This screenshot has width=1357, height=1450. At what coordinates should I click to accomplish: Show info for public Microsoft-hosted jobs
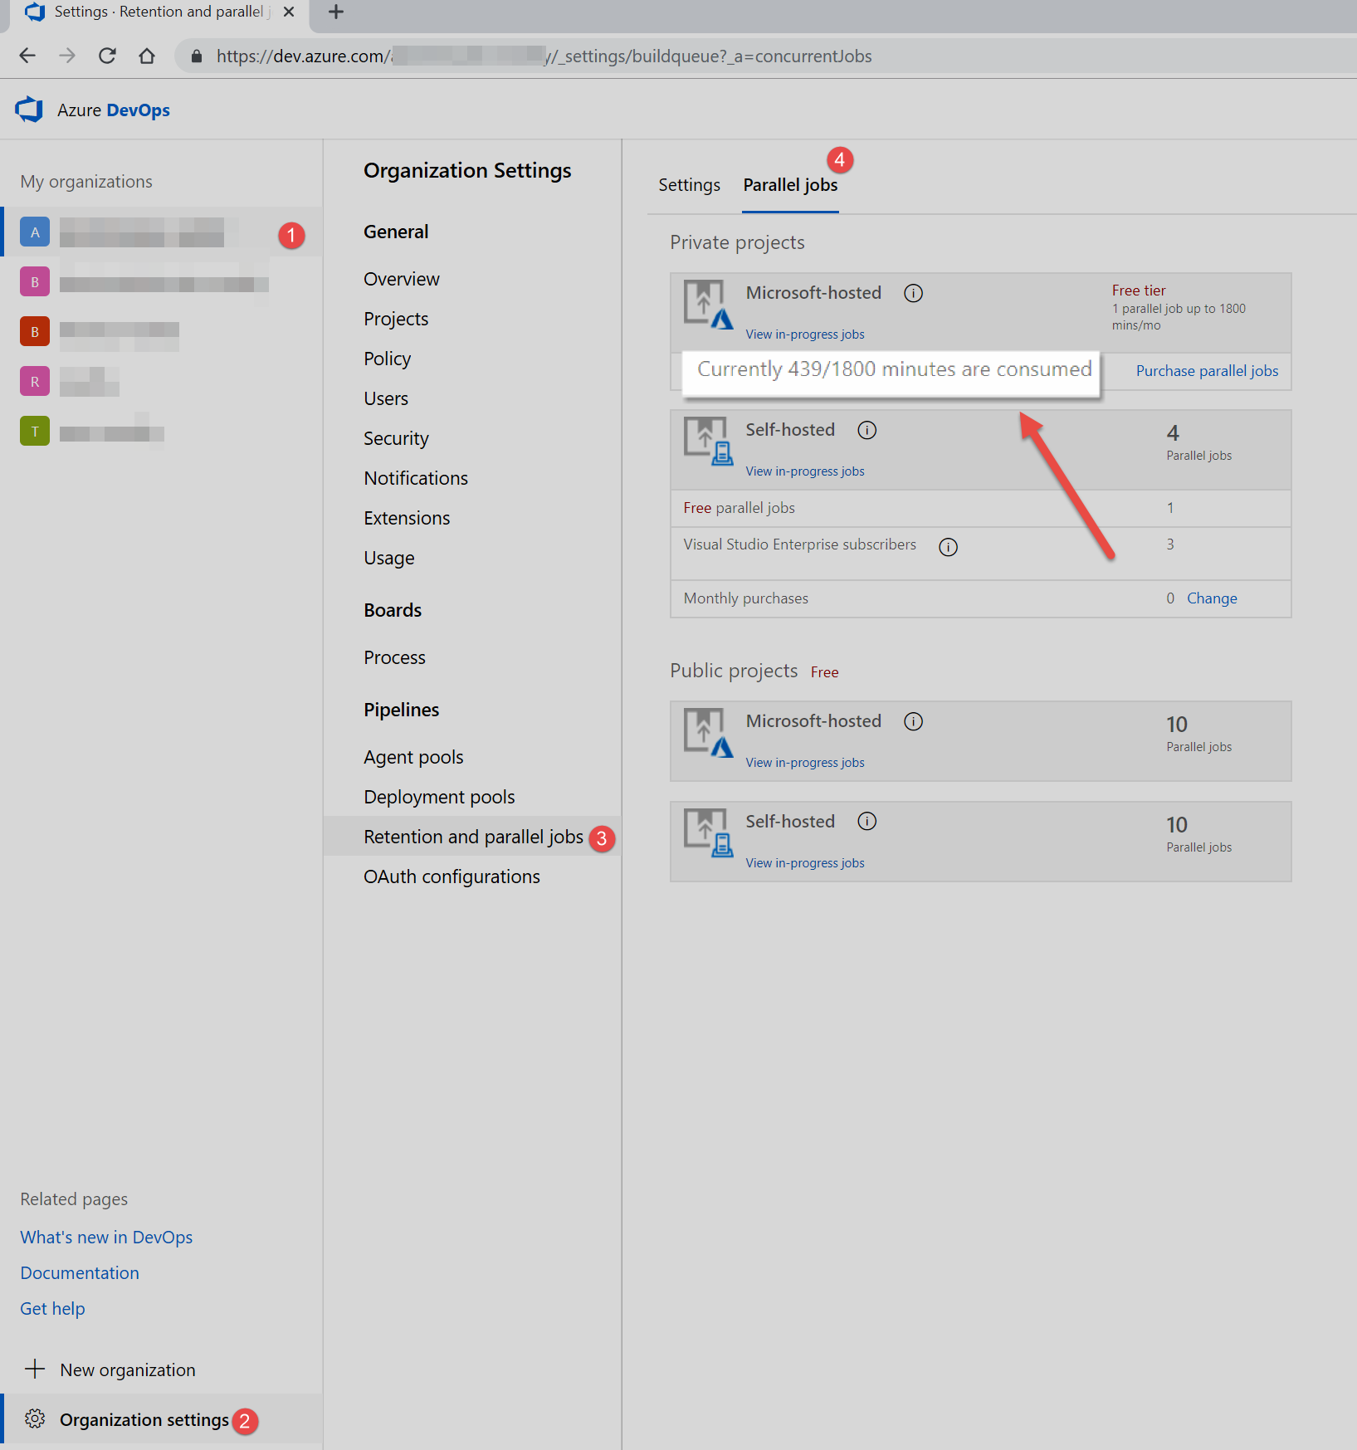click(913, 721)
